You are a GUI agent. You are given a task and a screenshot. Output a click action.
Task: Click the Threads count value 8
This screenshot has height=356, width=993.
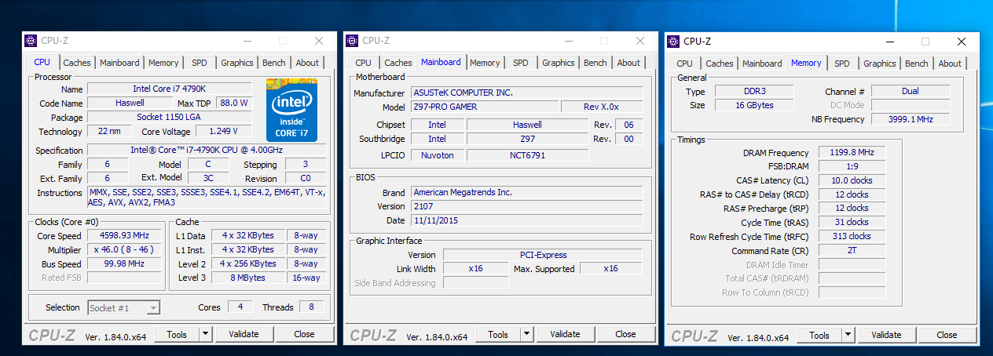(x=311, y=307)
